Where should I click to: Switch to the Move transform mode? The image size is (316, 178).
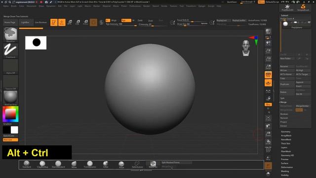pos(70,22)
